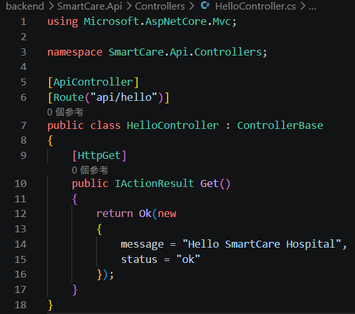This screenshot has height=314, width=355.
Task: Click the references CodeLens above Get method
Action: click(90, 170)
